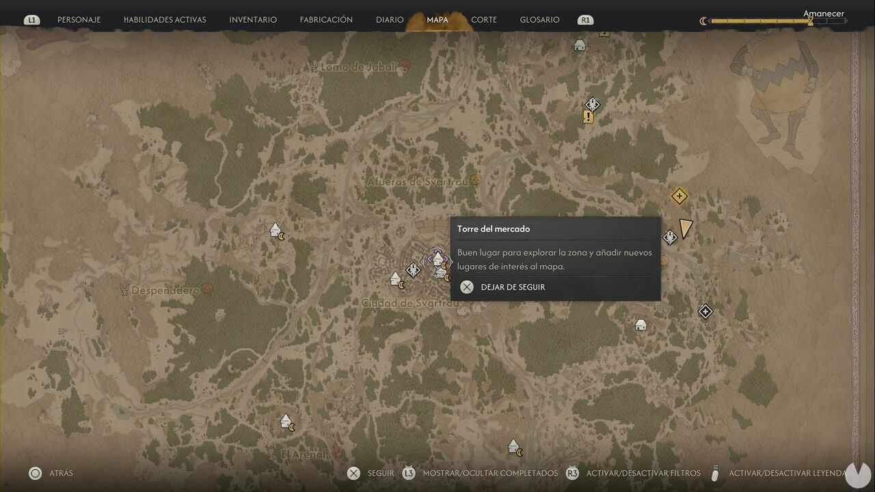Select the house marker near the top of the map

(x=580, y=45)
